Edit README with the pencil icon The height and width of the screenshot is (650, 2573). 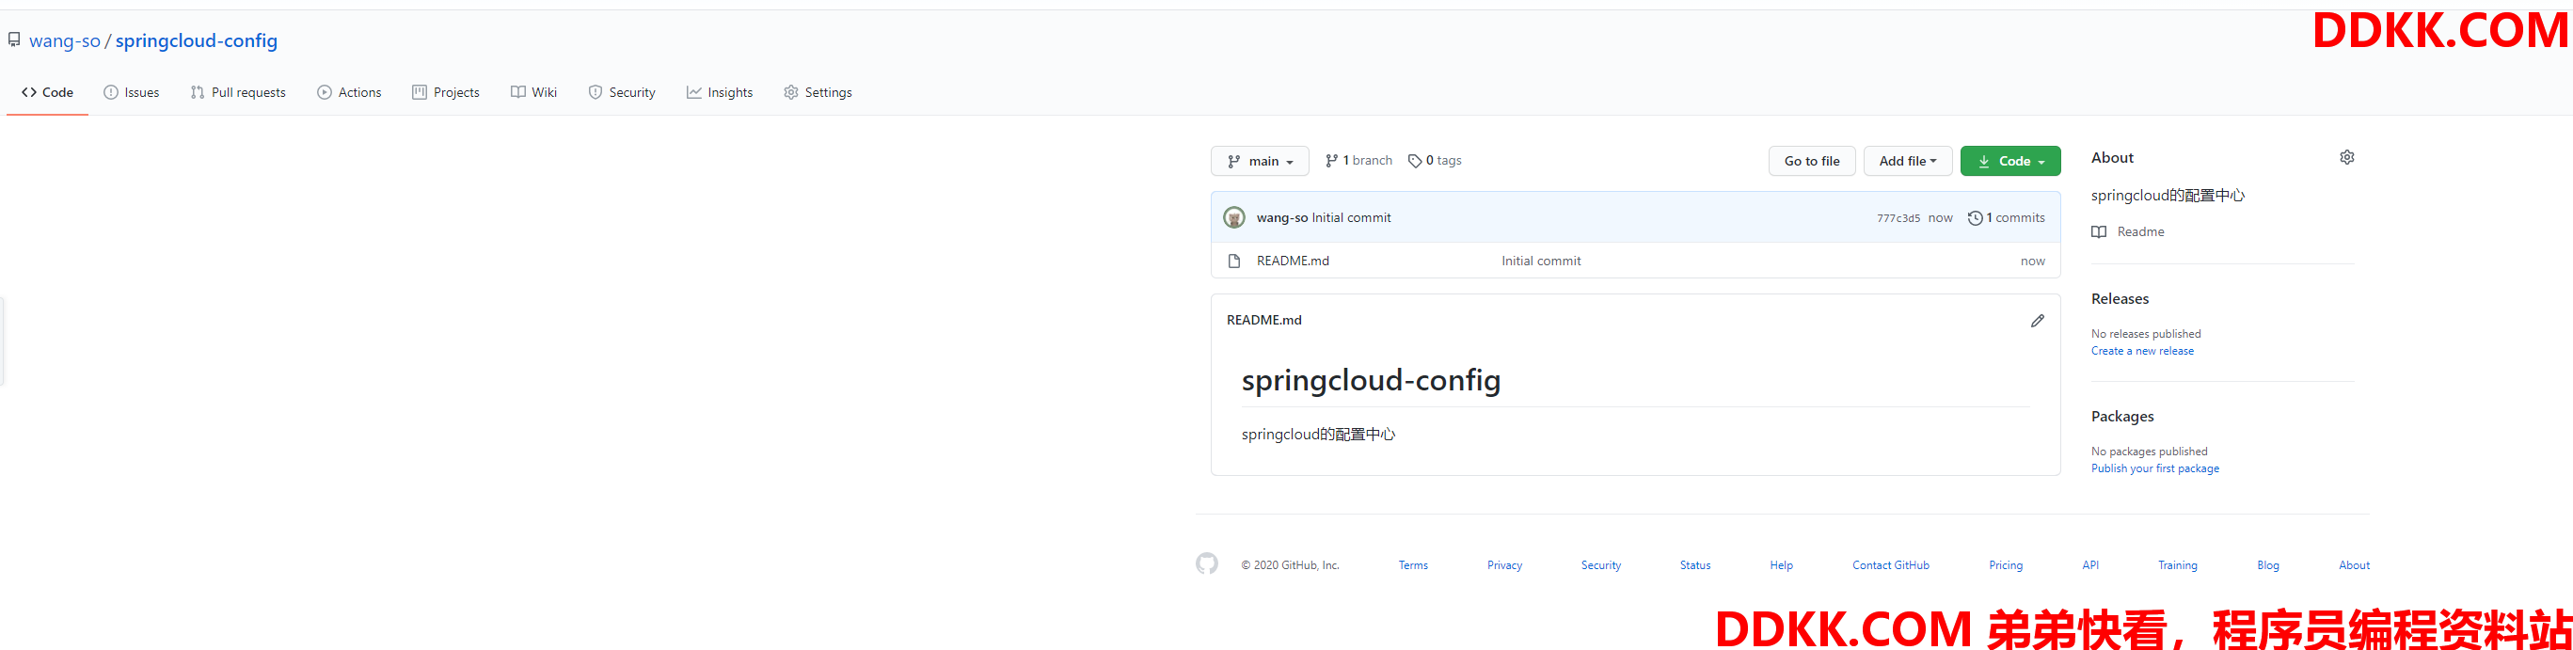pos(2038,321)
